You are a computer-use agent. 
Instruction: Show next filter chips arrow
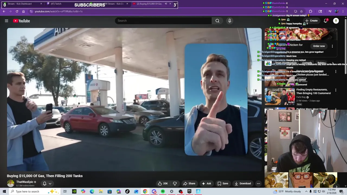[333, 63]
